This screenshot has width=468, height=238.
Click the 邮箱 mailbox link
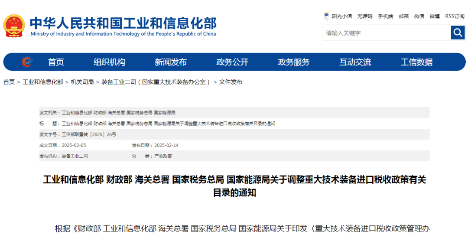pos(403,16)
